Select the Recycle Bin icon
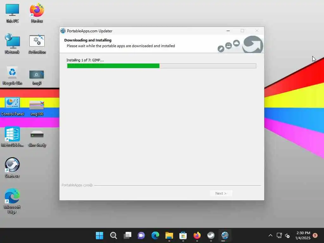The height and width of the screenshot is (243, 324). point(12,75)
